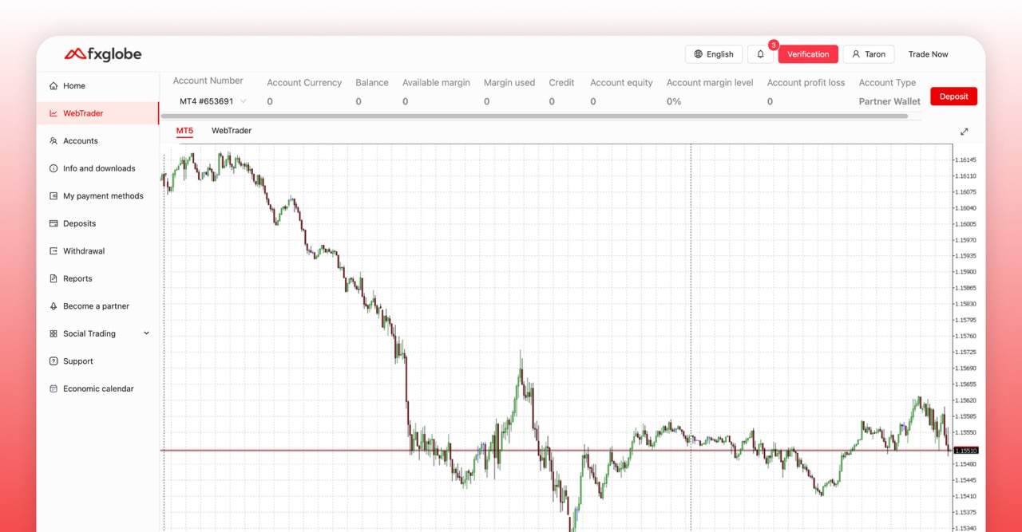Viewport: 1022px width, 532px height.
Task: Switch to the WebTrader tab above chart
Action: click(x=232, y=131)
